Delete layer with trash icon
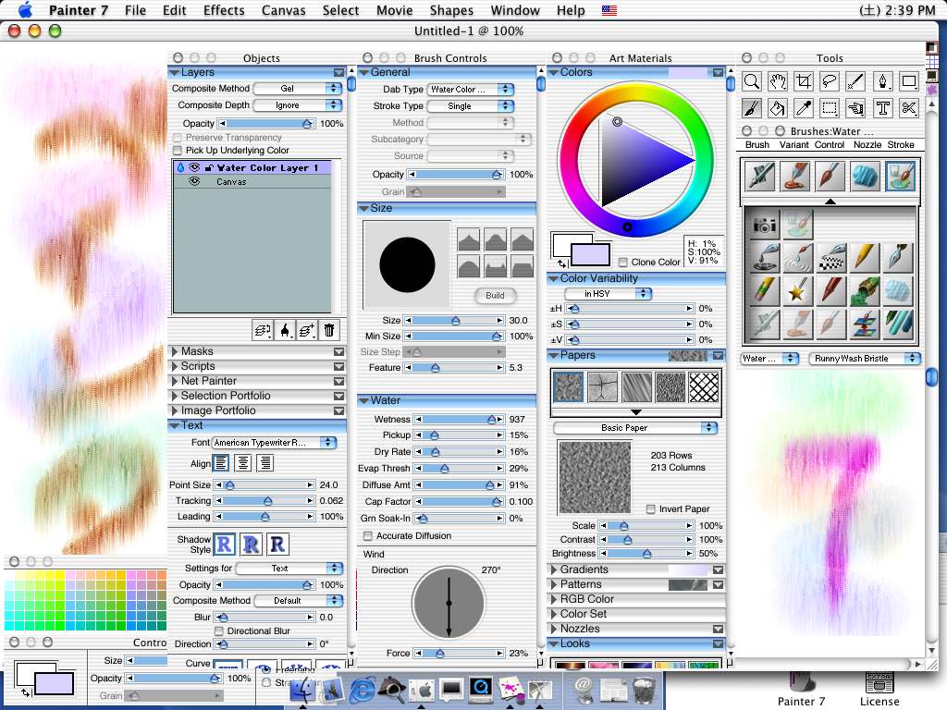 click(328, 330)
